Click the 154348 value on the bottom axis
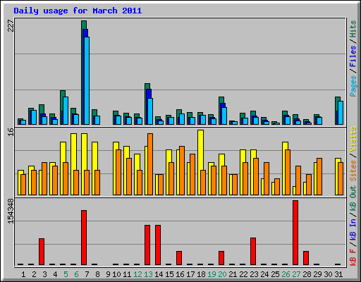 (x=11, y=211)
